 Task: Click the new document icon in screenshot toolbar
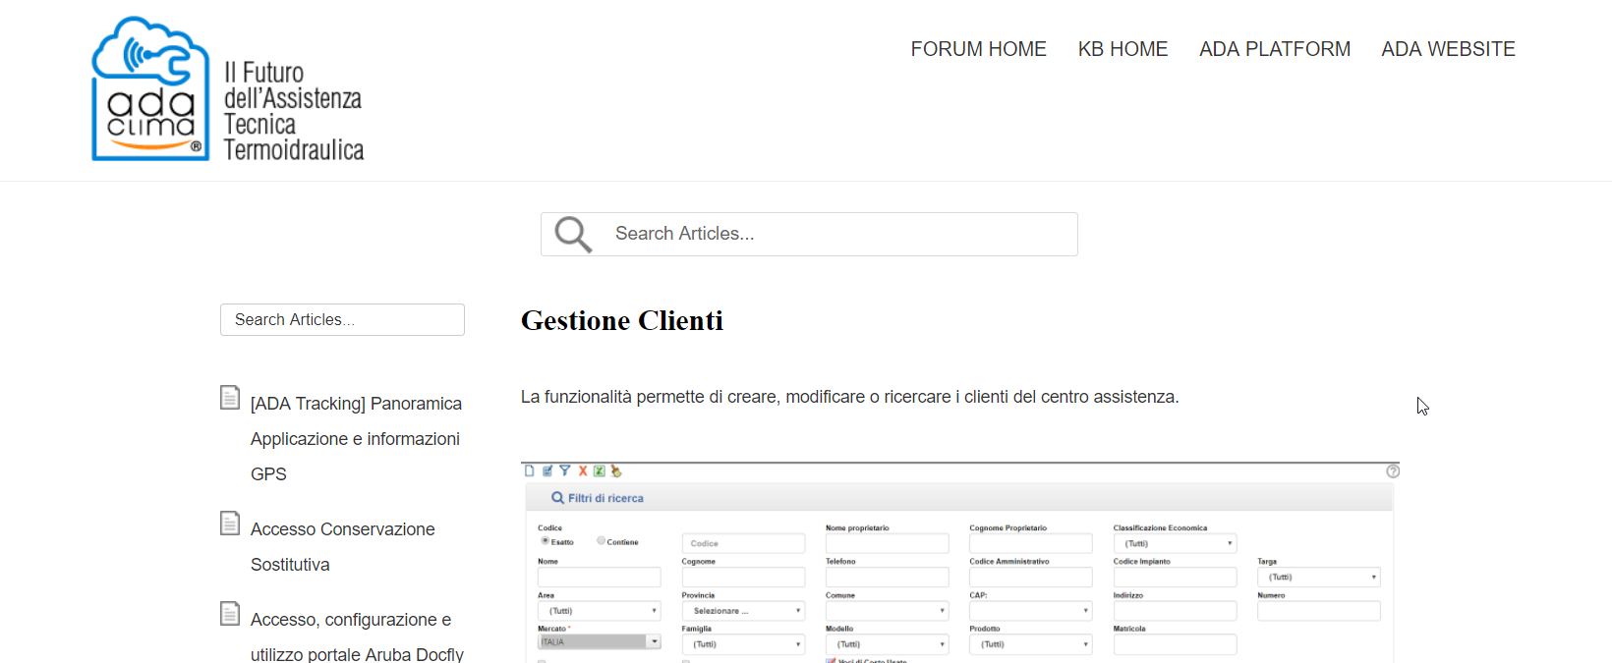(529, 470)
